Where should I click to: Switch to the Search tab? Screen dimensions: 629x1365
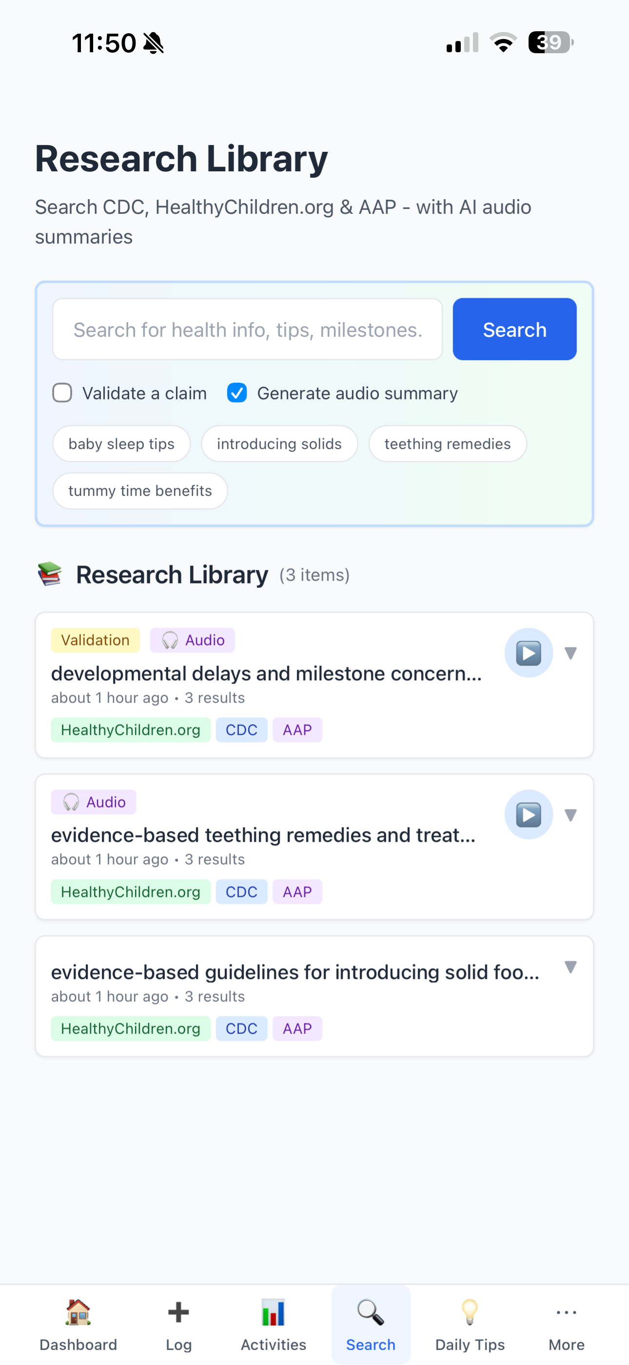pyautogui.click(x=370, y=1325)
